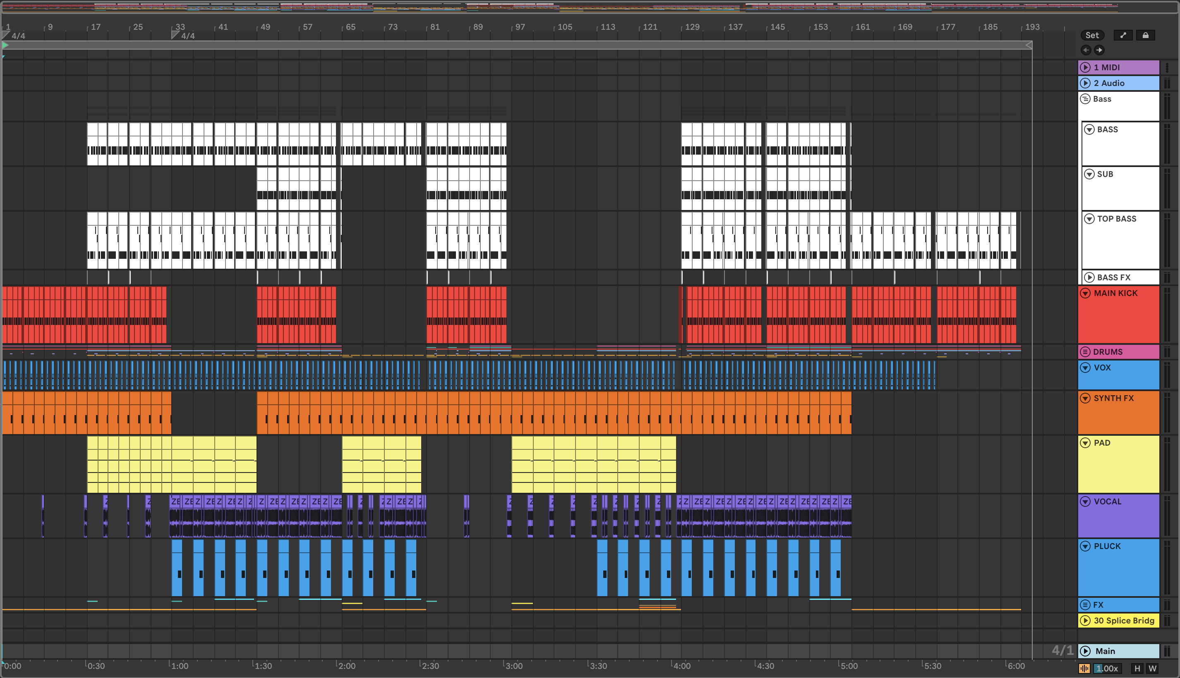1180x678 pixels.
Task: Click the arrangement overview strip at the top
Action: point(590,7)
